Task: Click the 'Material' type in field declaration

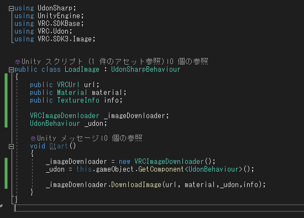Action: [x=72, y=93]
